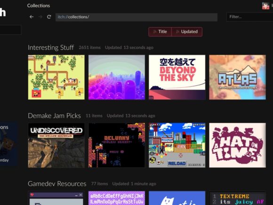Open the purple landscape game thumbnail
Viewport: 273px width, 205px height.
[117, 77]
